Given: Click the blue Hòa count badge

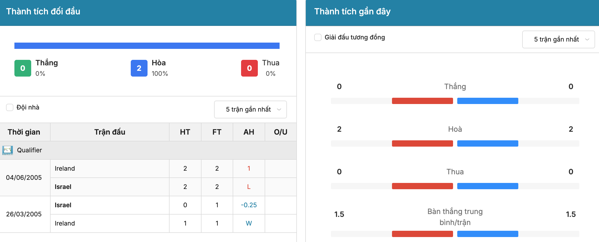Looking at the screenshot, I should tap(139, 68).
